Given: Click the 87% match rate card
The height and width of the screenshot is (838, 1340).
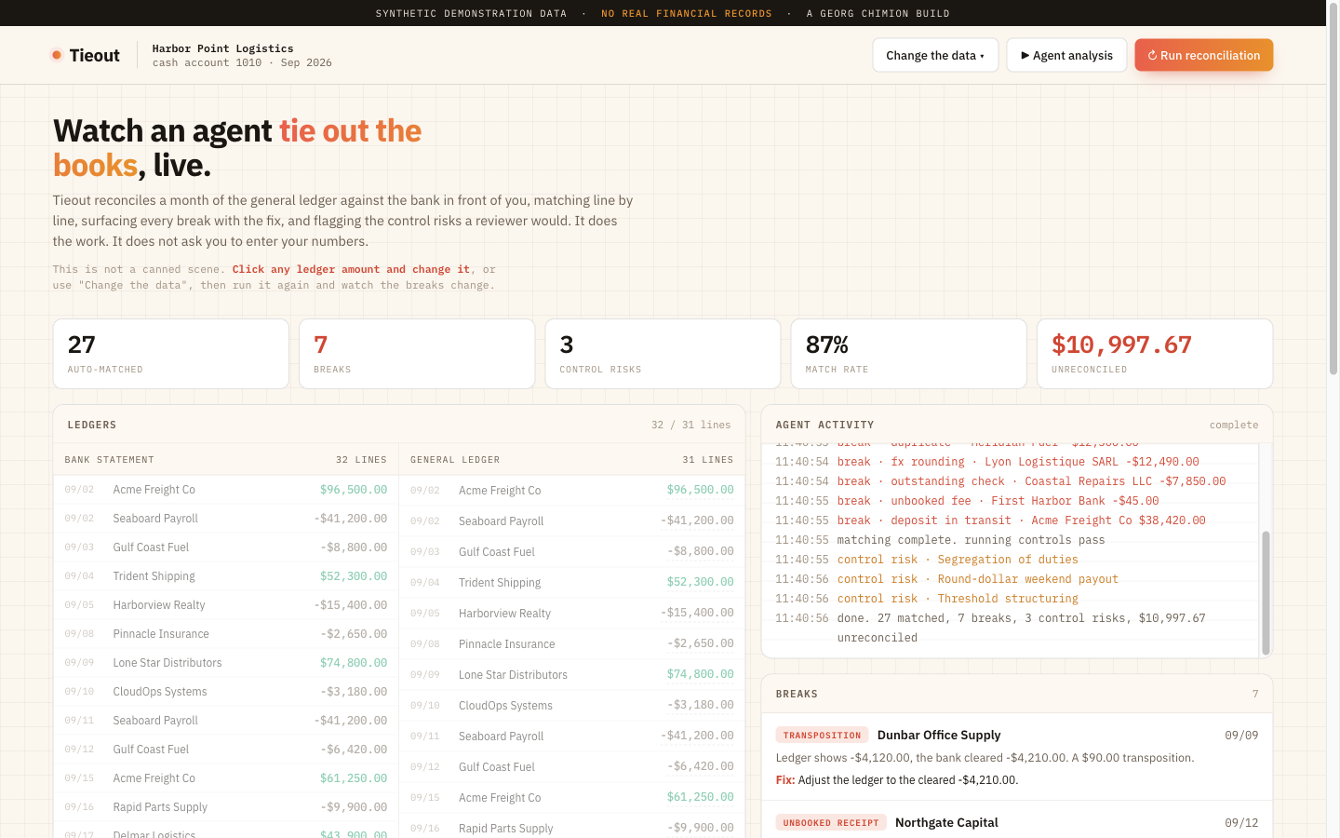Looking at the screenshot, I should coord(908,354).
